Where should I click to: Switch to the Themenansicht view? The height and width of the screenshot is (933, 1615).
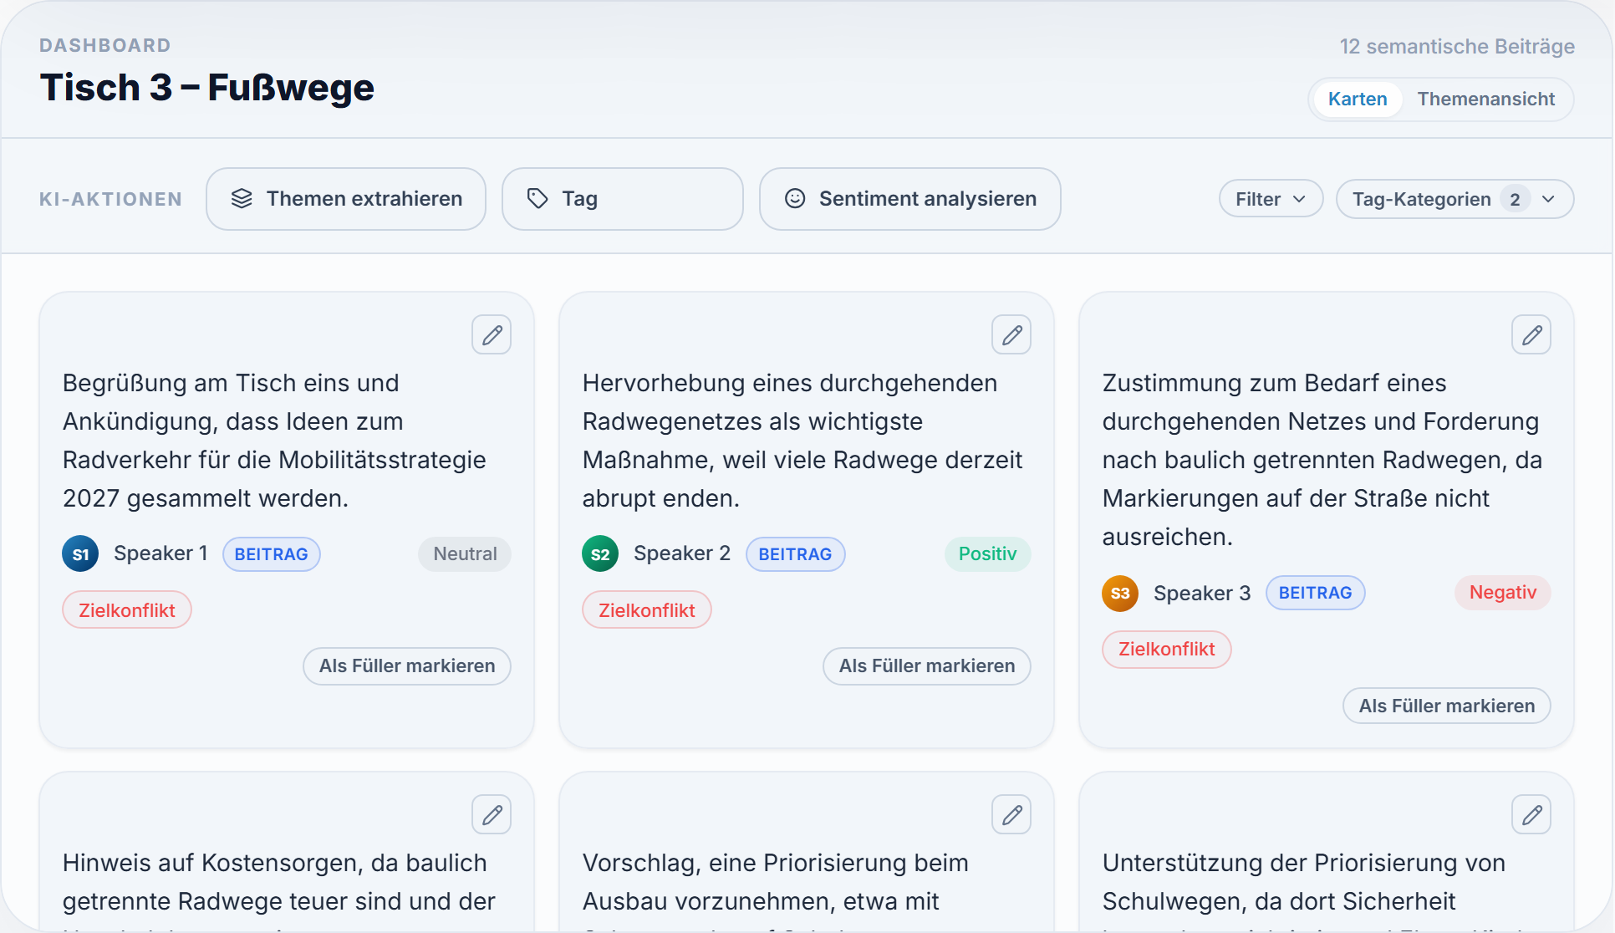(x=1486, y=99)
